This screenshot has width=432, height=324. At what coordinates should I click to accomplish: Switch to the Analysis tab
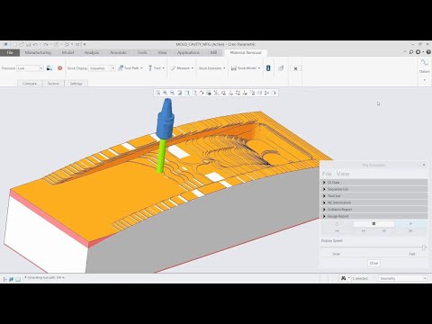[92, 52]
